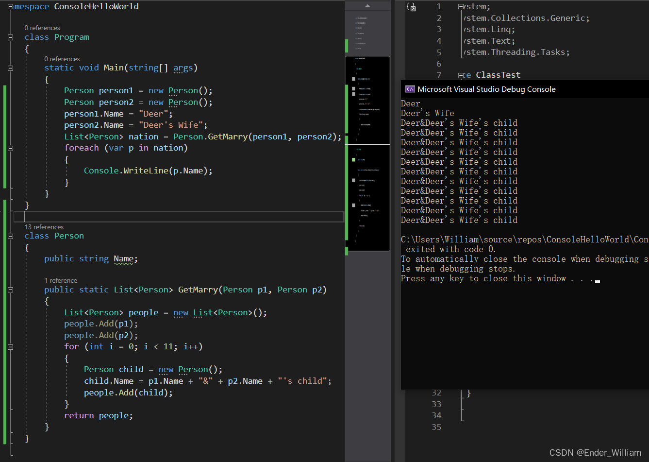Open 0 references link above class Program
Screen dimensions: 649x462
click(x=42, y=28)
